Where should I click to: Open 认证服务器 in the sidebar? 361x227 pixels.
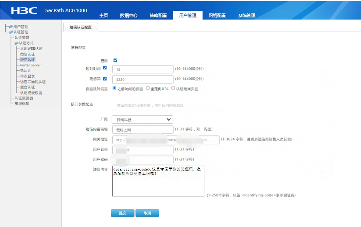[x=24, y=98]
